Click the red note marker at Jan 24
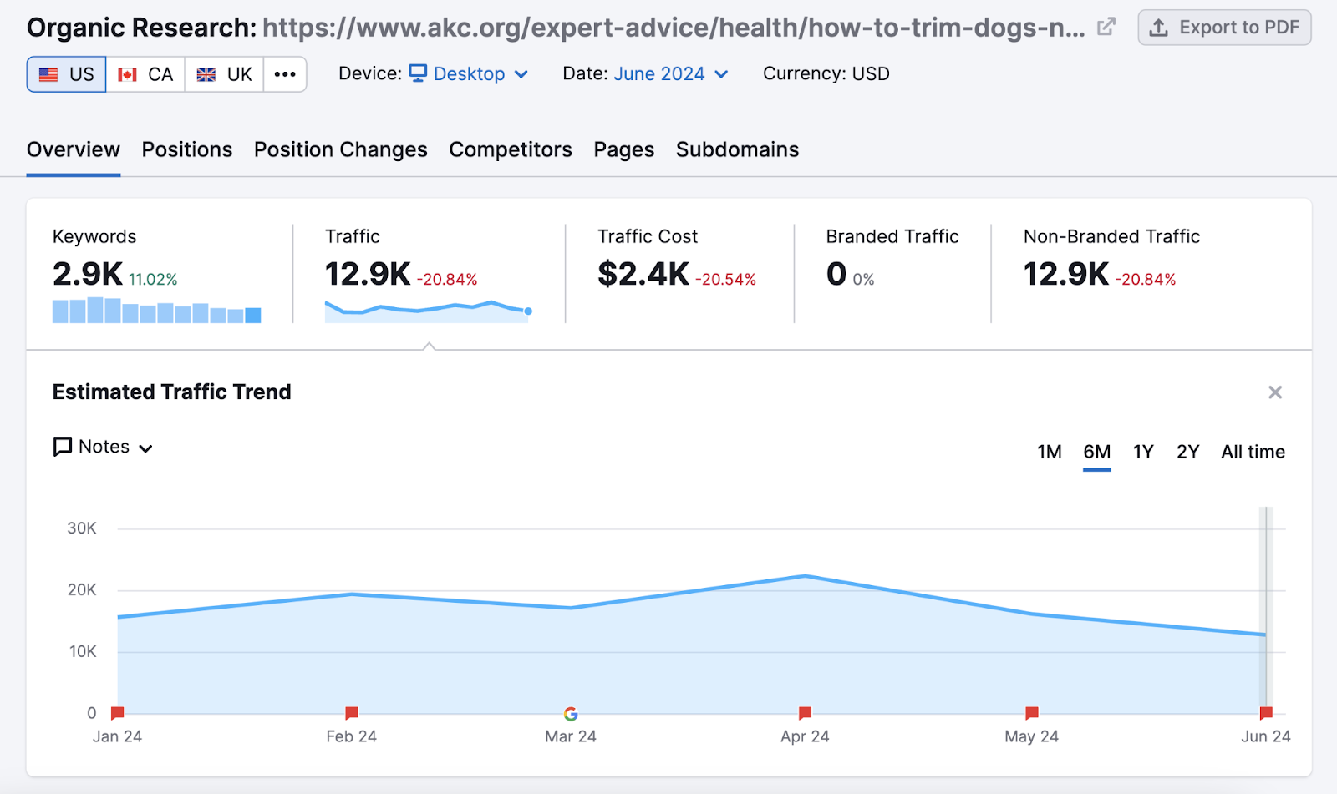Image resolution: width=1337 pixels, height=794 pixels. [117, 712]
